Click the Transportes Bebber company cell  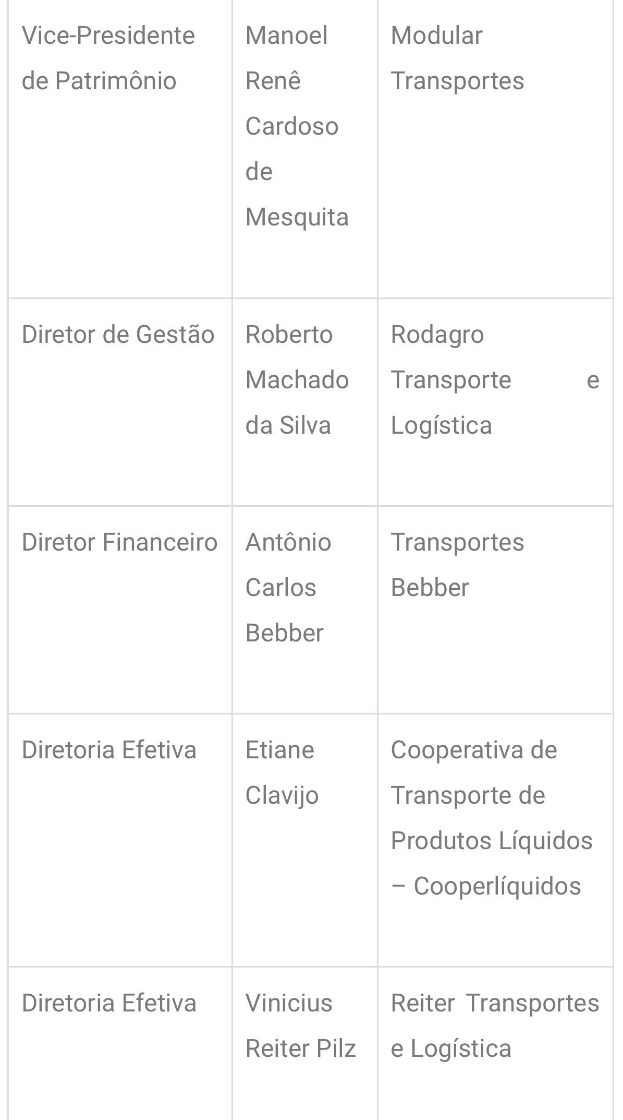(x=457, y=565)
